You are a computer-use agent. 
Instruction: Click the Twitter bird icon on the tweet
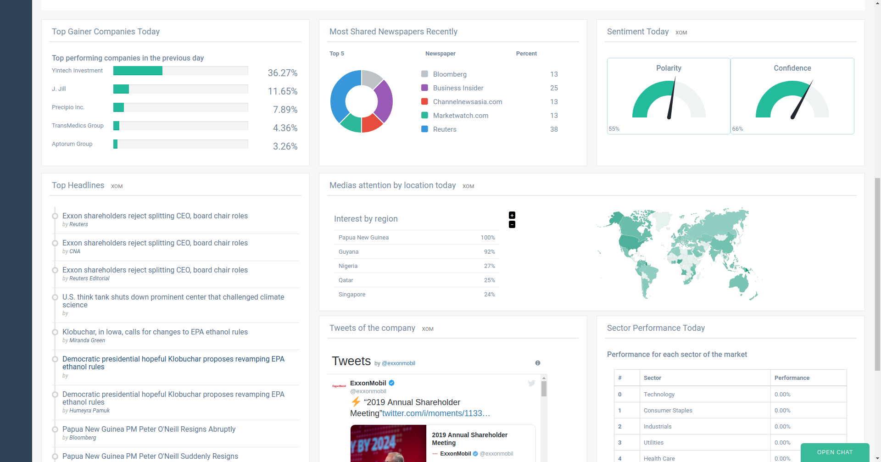click(531, 383)
